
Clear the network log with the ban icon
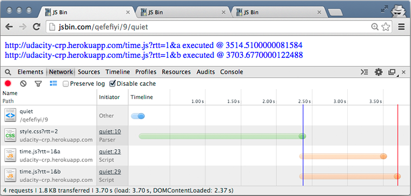pyautogui.click(x=23, y=84)
